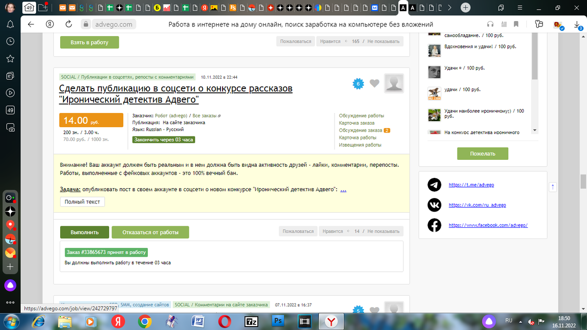This screenshot has height=330, width=587.
Task: Open the Windows Start menu
Action: tap(11, 321)
